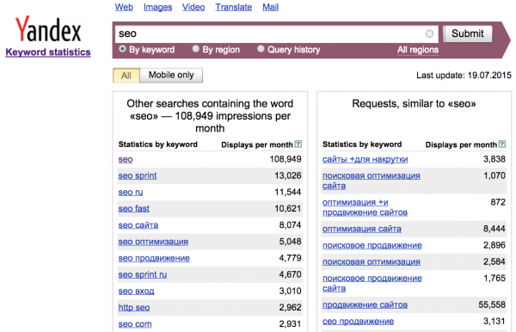Click the 3,131 value for сео продвижение
This screenshot has height=332, width=516.
point(494,321)
